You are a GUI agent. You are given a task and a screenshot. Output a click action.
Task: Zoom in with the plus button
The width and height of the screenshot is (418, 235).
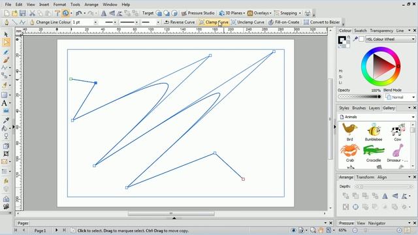pyautogui.click(x=399, y=230)
